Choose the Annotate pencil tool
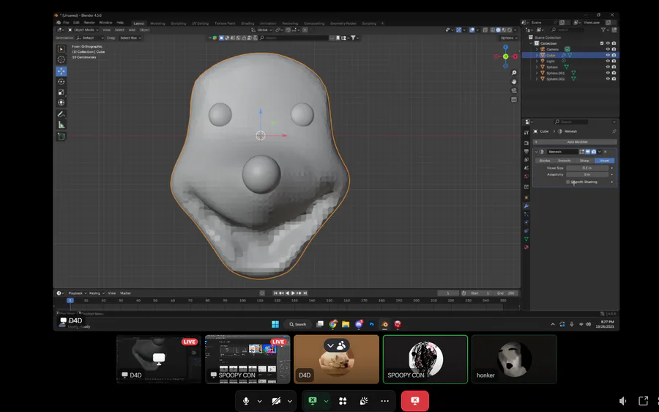Image resolution: width=659 pixels, height=412 pixels. pos(62,114)
